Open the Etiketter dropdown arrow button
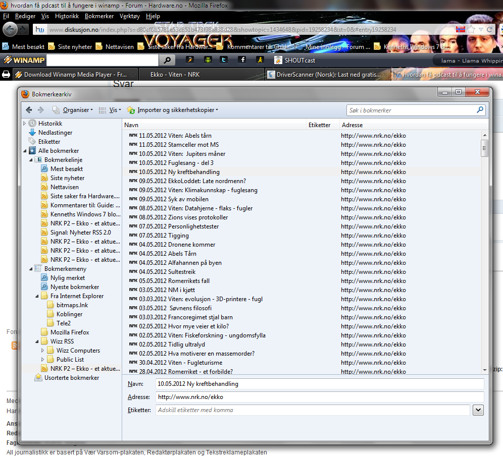This screenshot has width=503, height=457. pos(478,410)
